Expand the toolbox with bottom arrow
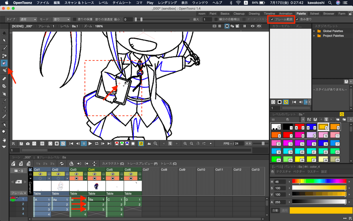Image resolution: width=353 pixels, height=221 pixels. (x=4, y=147)
